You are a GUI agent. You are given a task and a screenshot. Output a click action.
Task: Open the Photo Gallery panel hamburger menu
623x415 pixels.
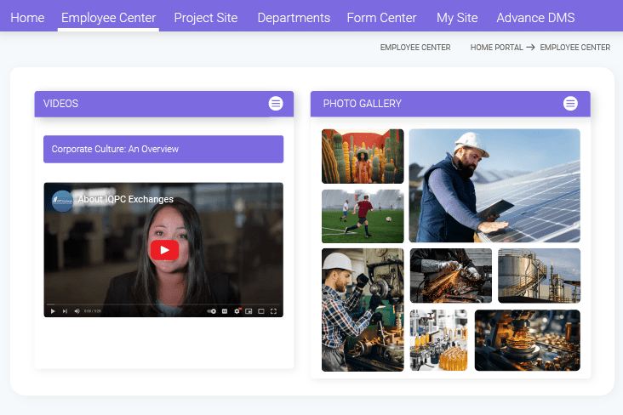[570, 104]
